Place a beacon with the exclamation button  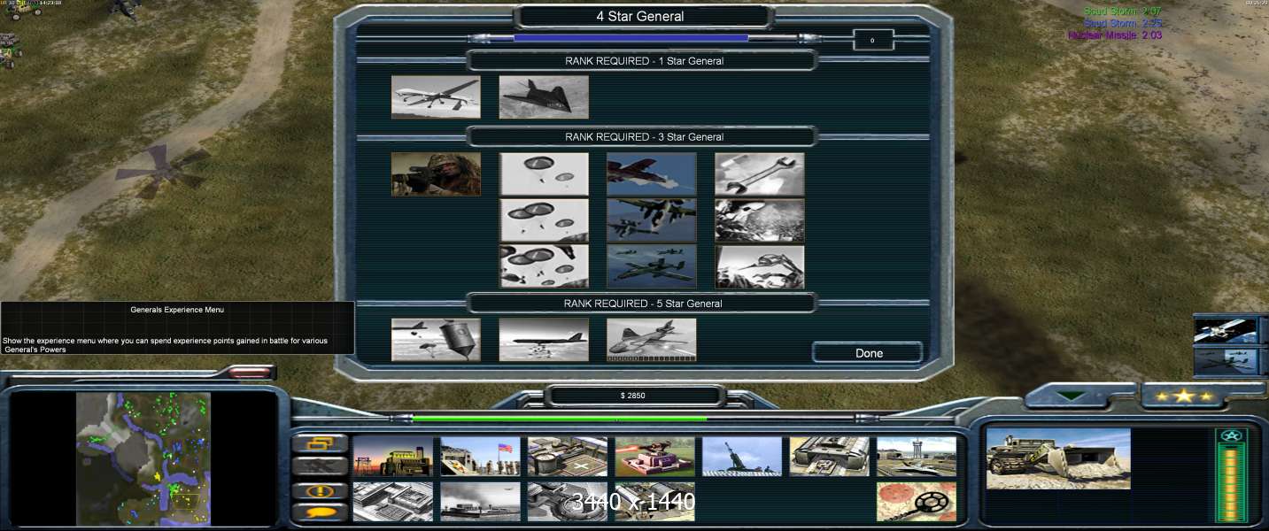click(320, 490)
